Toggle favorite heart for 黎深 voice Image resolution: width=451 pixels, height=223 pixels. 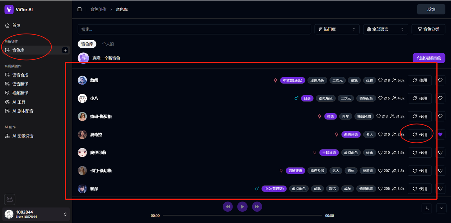point(440,189)
